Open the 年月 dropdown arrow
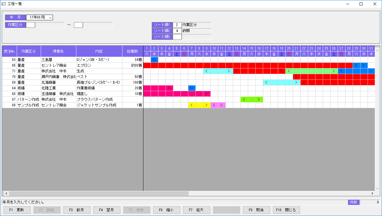The width and height of the screenshot is (382, 216). pyautogui.click(x=50, y=18)
